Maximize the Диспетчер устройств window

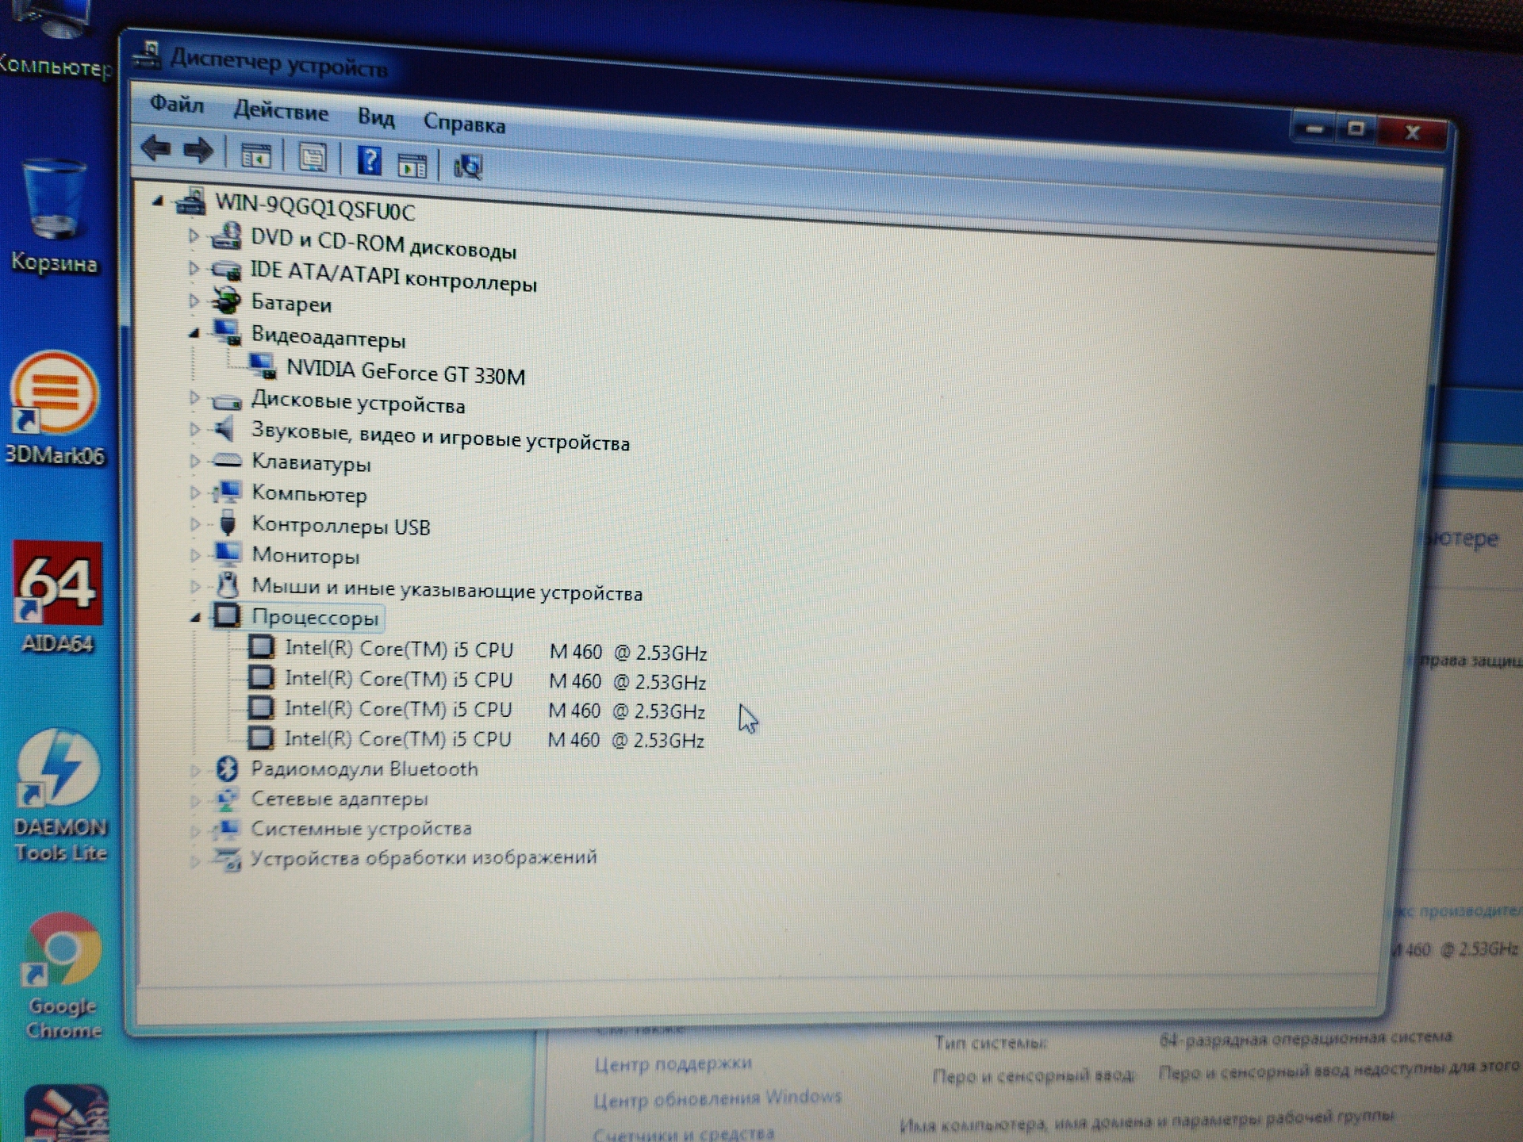[1356, 128]
